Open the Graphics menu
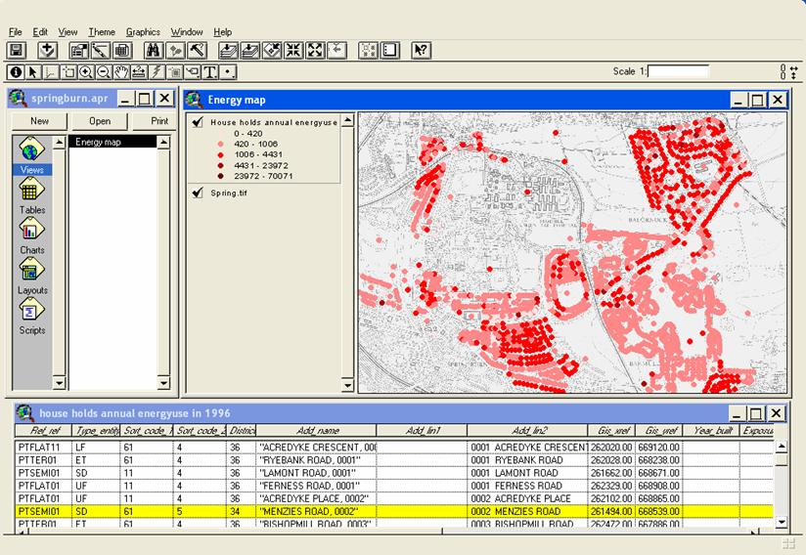 143,32
